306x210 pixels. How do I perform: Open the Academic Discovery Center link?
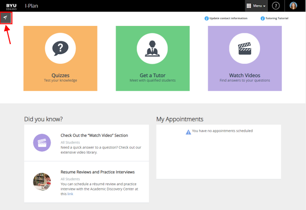pos(70,194)
